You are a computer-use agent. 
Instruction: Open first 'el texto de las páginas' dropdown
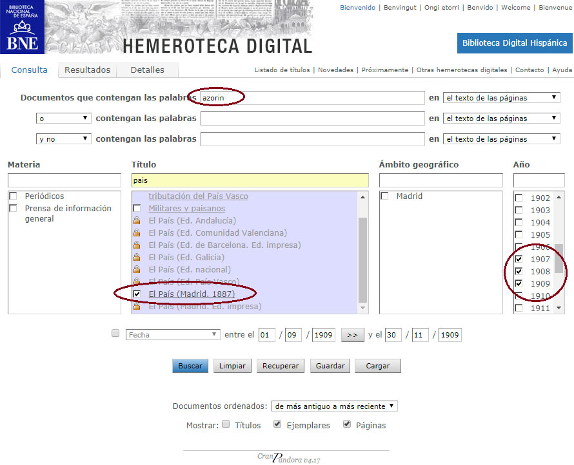pos(502,98)
